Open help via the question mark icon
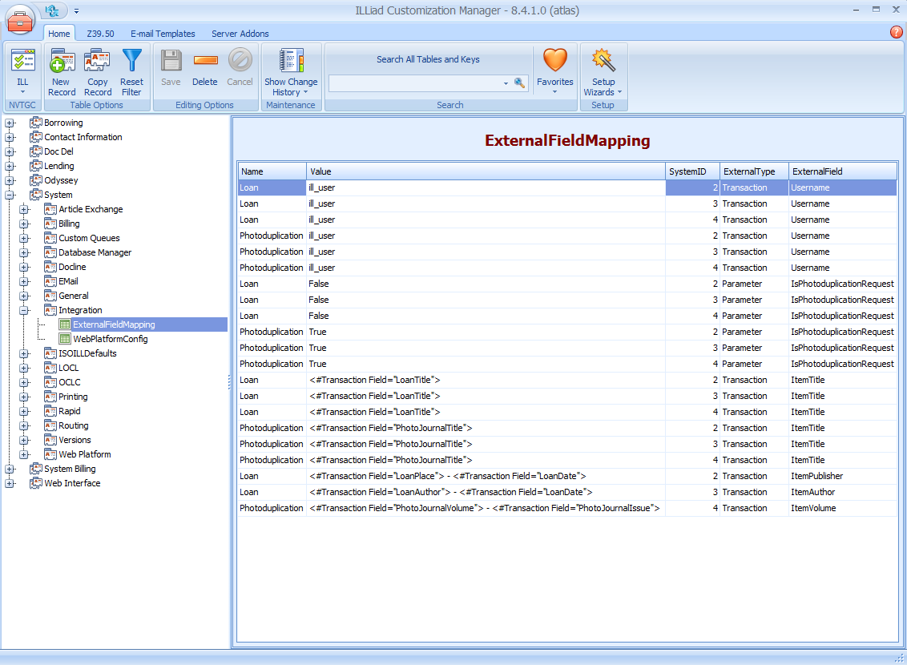The height and width of the screenshot is (665, 907). pos(896,32)
